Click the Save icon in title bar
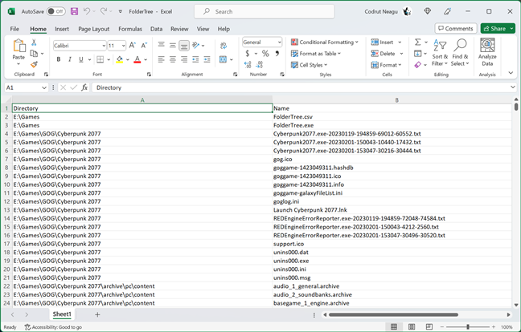 (x=74, y=11)
